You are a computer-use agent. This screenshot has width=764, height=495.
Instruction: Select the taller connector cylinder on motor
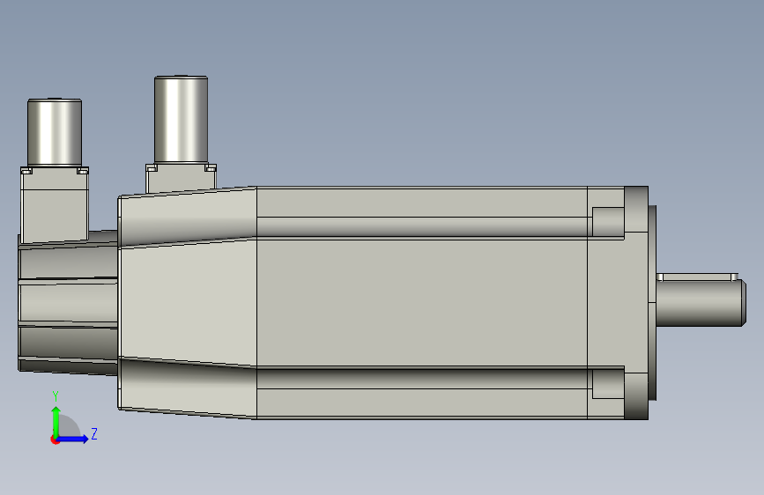182,120
